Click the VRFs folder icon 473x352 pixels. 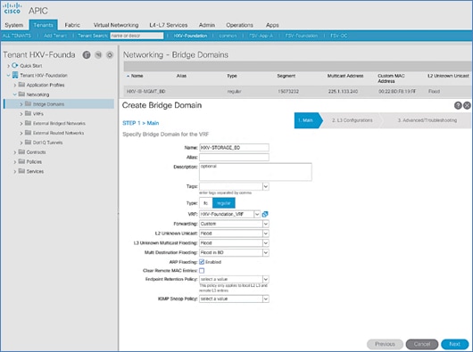coord(28,113)
